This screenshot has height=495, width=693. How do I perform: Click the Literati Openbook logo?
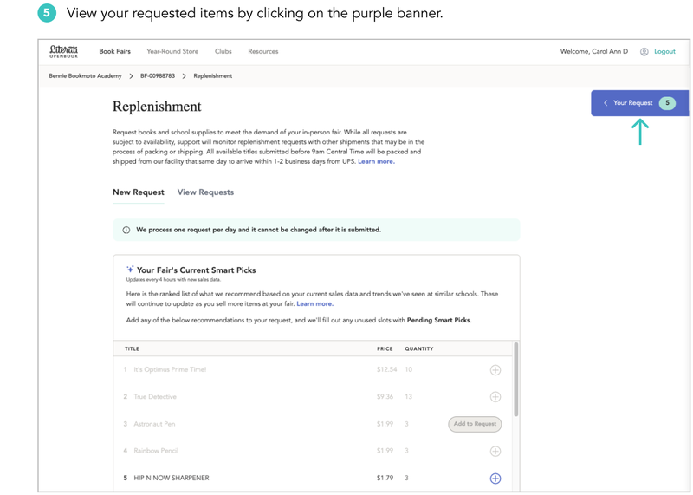63,51
